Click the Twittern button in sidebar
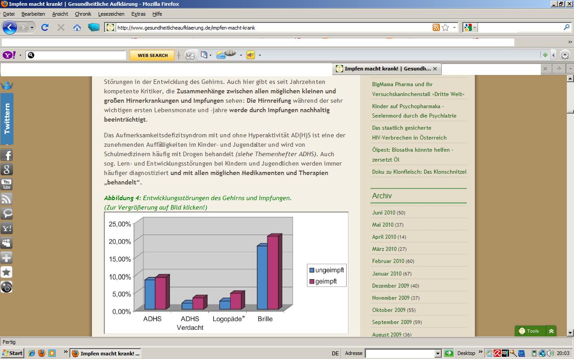Screen dimensions: 574x359 pos(7,118)
